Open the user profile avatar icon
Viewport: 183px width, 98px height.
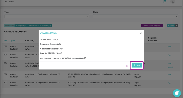(x=173, y=2)
